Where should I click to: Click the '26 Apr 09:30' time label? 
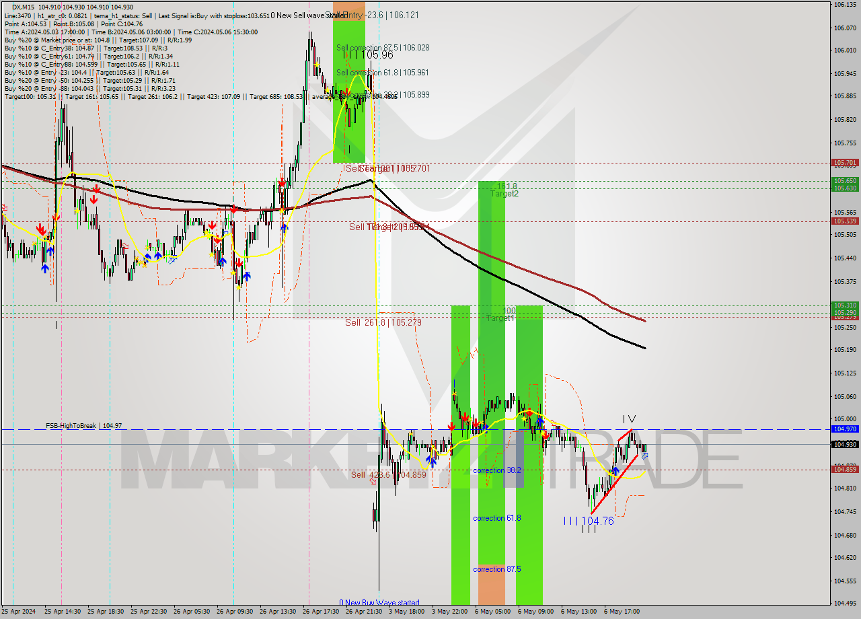pyautogui.click(x=235, y=612)
